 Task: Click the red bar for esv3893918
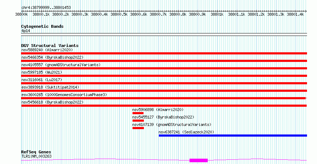click(164, 91)
